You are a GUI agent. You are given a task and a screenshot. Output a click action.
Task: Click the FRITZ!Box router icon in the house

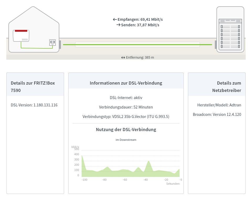pyautogui.click(x=21, y=35)
